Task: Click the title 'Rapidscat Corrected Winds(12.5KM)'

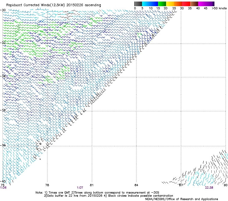Action: pos(35,5)
